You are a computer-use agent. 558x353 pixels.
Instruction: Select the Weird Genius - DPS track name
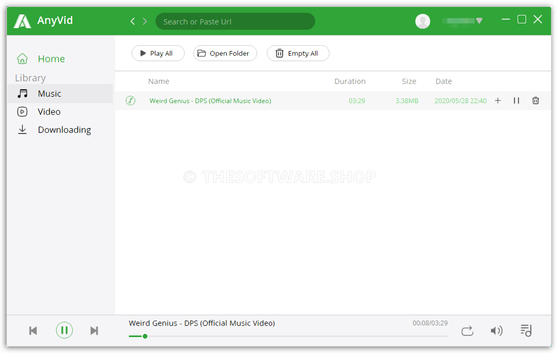point(210,101)
